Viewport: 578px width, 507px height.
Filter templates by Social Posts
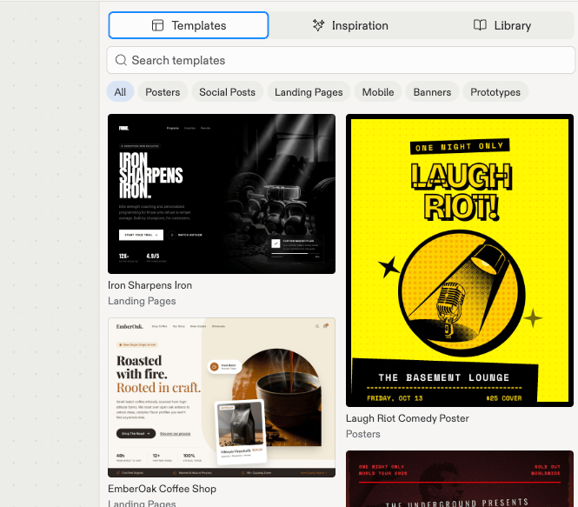[x=227, y=92]
